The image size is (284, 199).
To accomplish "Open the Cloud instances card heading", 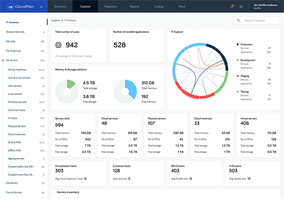I will coord(203,118).
